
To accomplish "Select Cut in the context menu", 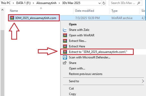I will pos(71,88).
